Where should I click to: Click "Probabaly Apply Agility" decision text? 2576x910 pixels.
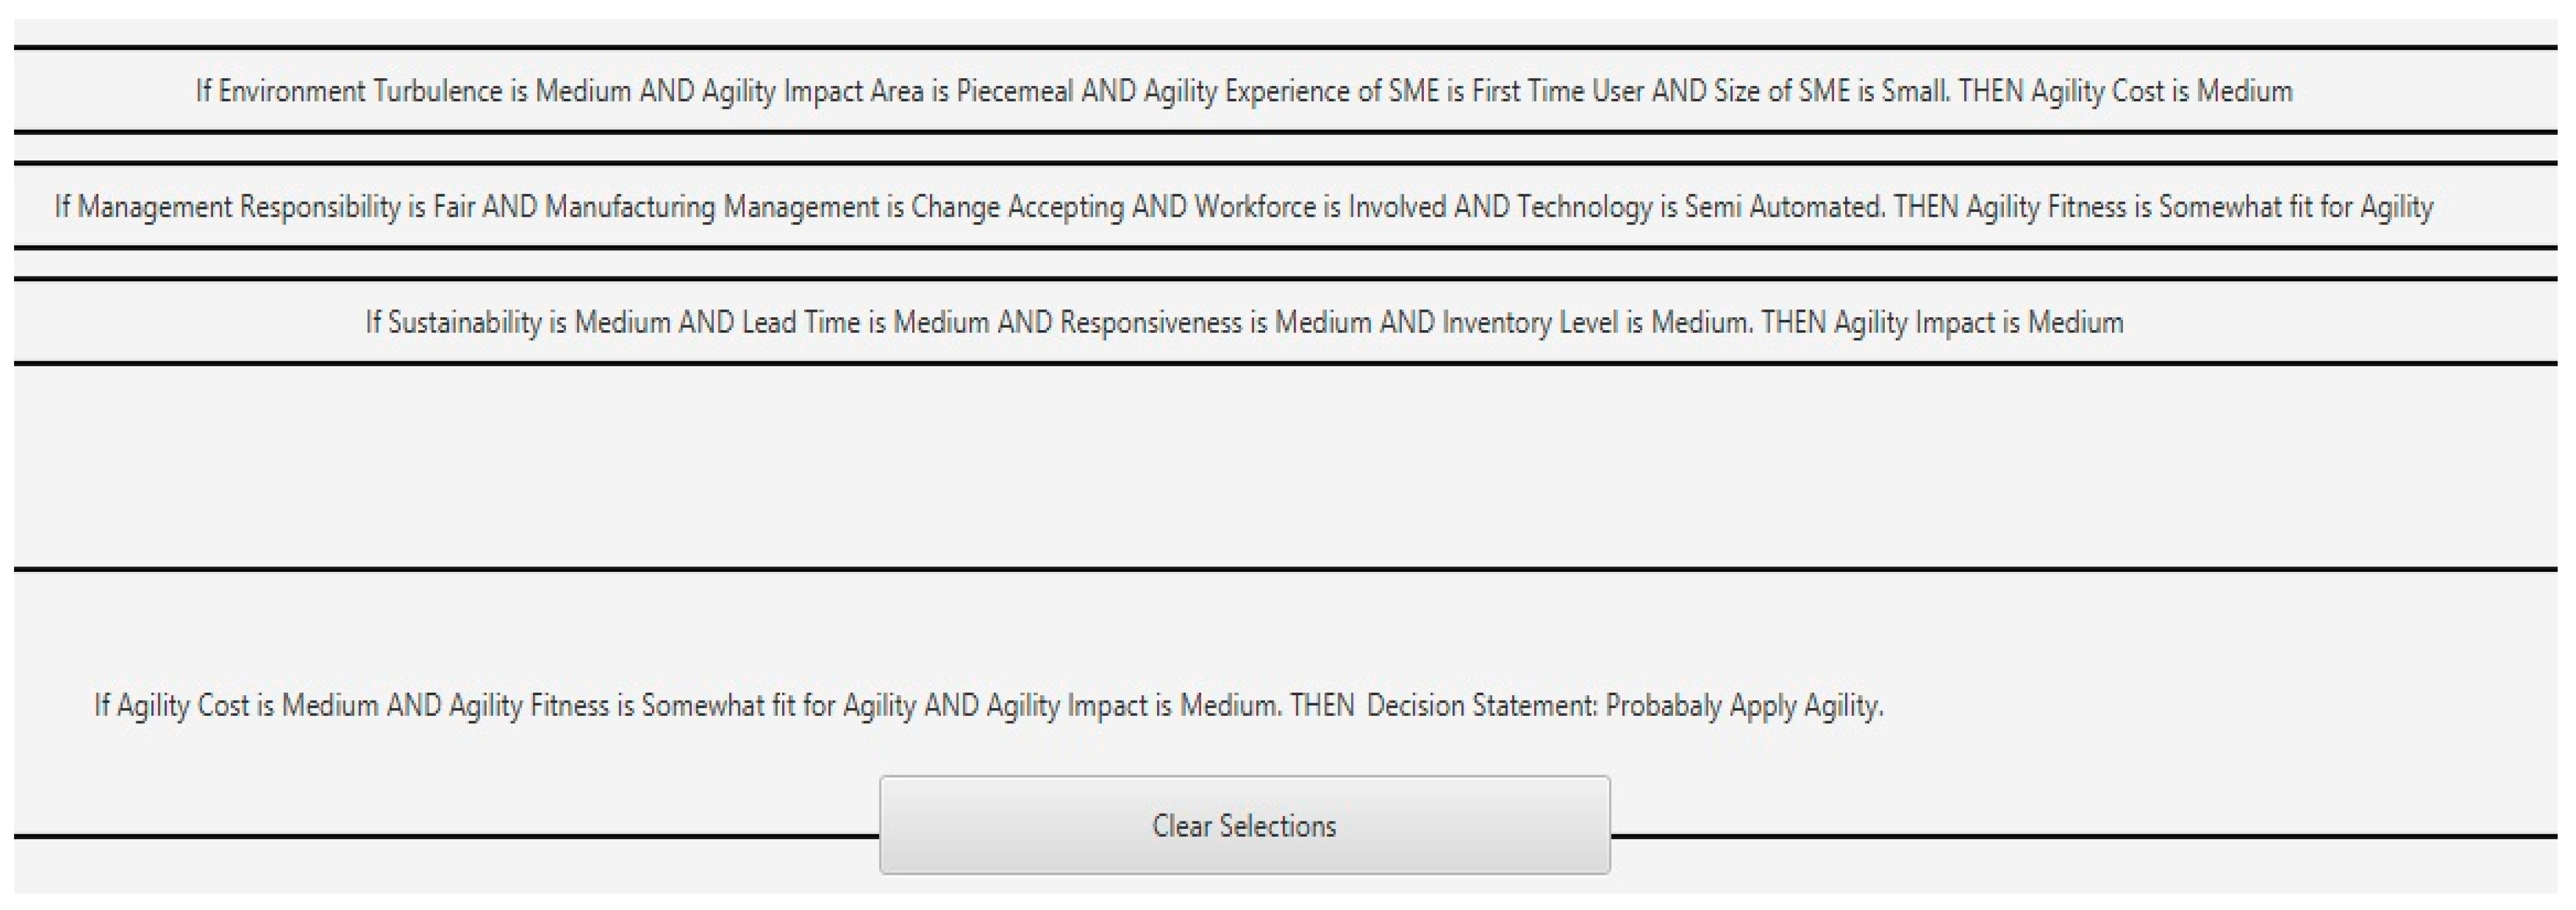tap(1744, 705)
